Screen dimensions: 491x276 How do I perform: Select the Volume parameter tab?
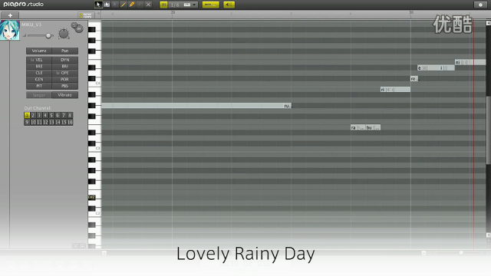39,51
